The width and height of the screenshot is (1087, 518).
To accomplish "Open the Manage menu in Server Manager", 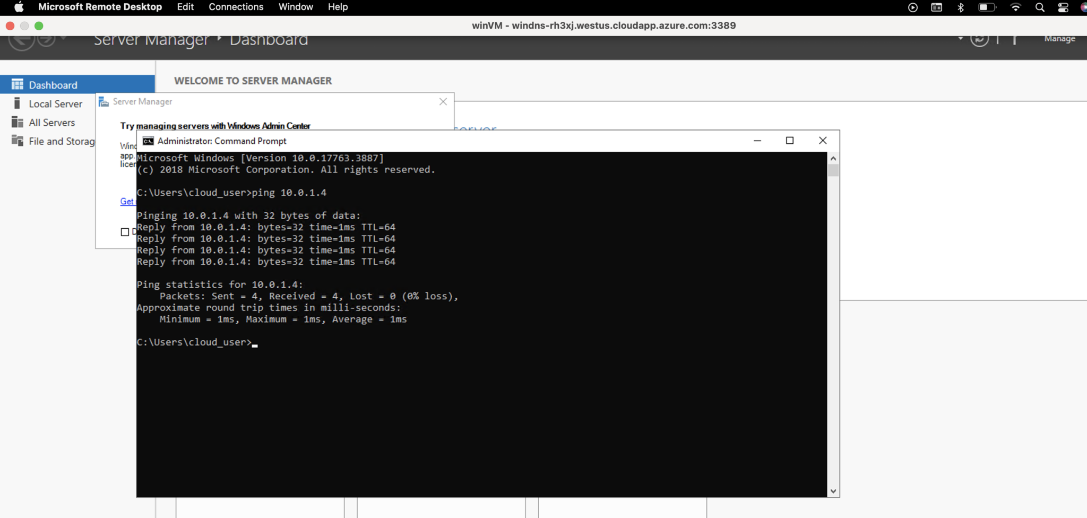I will click(1059, 38).
